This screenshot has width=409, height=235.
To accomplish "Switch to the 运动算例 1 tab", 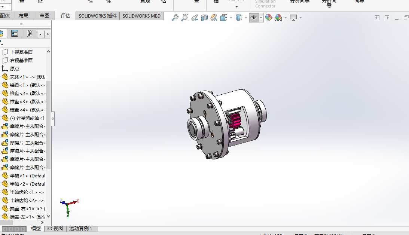I will coord(80,229).
